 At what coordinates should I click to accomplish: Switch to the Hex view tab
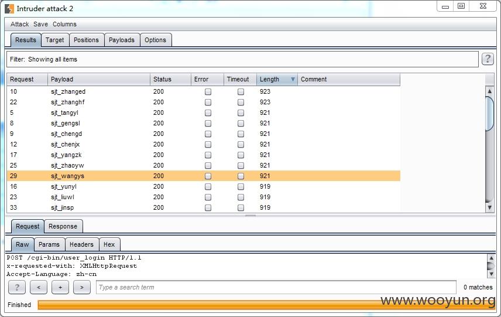point(109,244)
